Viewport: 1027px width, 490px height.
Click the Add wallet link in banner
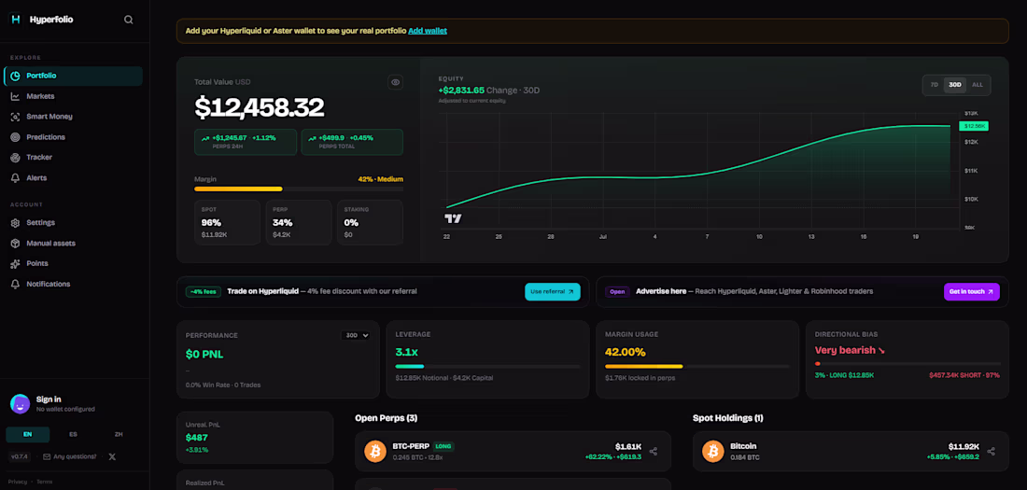[x=427, y=31]
